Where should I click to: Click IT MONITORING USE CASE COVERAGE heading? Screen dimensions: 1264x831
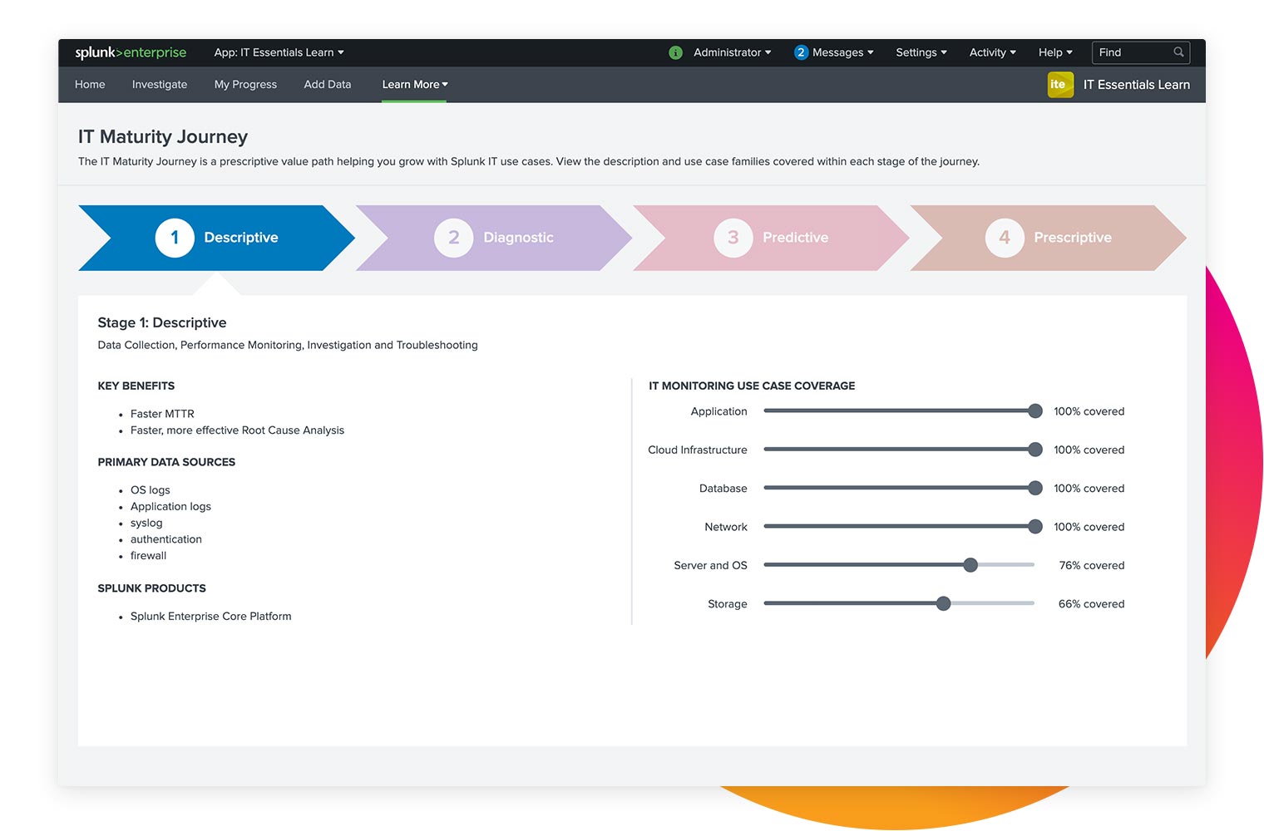752,386
